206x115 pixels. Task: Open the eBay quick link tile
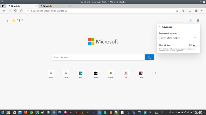click(x=96, y=74)
